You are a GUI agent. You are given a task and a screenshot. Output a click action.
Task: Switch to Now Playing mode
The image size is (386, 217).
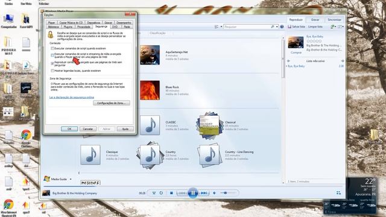(339, 193)
